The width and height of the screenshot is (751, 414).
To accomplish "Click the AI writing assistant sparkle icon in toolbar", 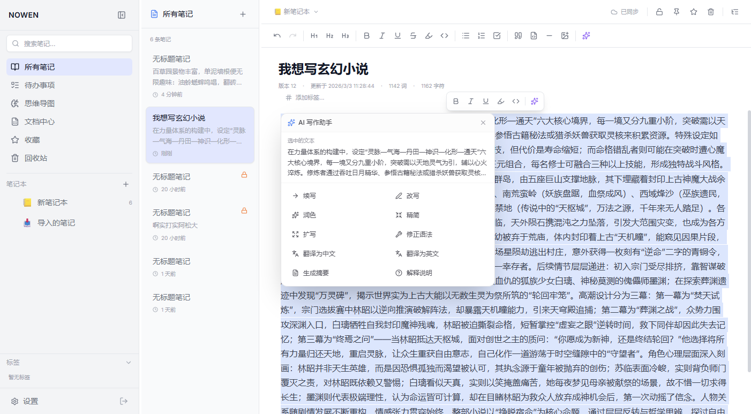I will click(586, 36).
